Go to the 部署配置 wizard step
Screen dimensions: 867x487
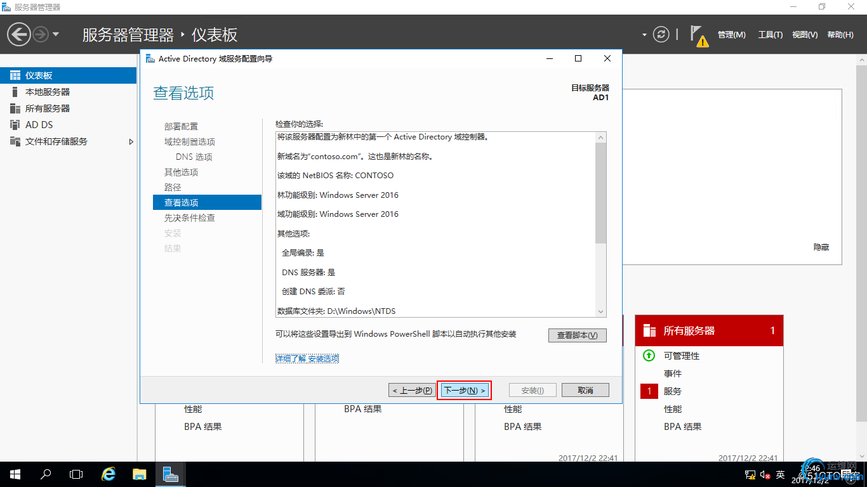(x=181, y=126)
